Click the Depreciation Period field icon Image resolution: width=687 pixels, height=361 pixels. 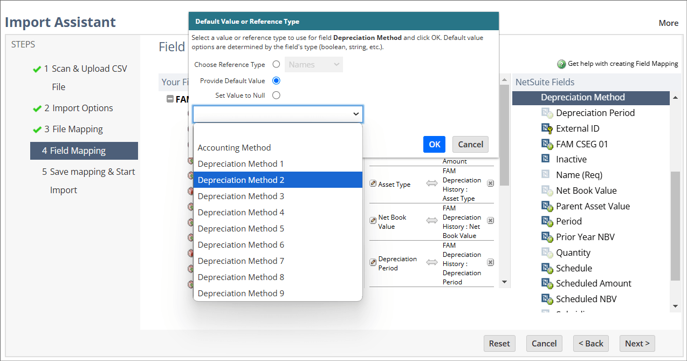tap(547, 113)
